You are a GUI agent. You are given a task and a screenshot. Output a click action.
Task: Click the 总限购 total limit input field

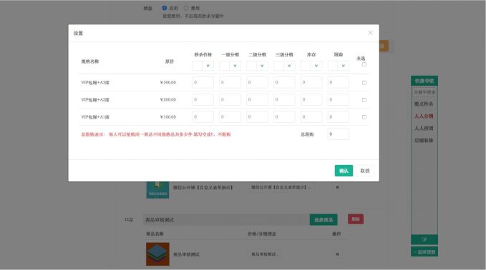[x=338, y=134]
